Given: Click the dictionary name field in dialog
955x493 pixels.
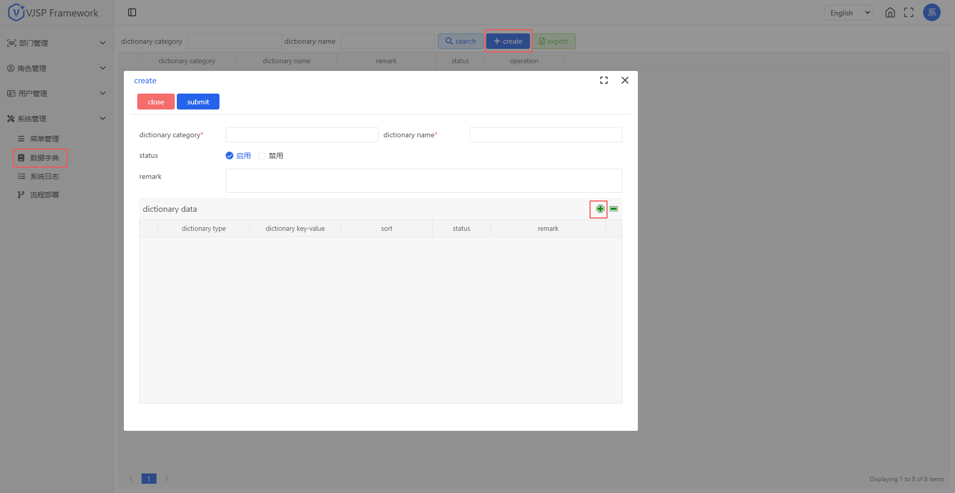Looking at the screenshot, I should [545, 135].
